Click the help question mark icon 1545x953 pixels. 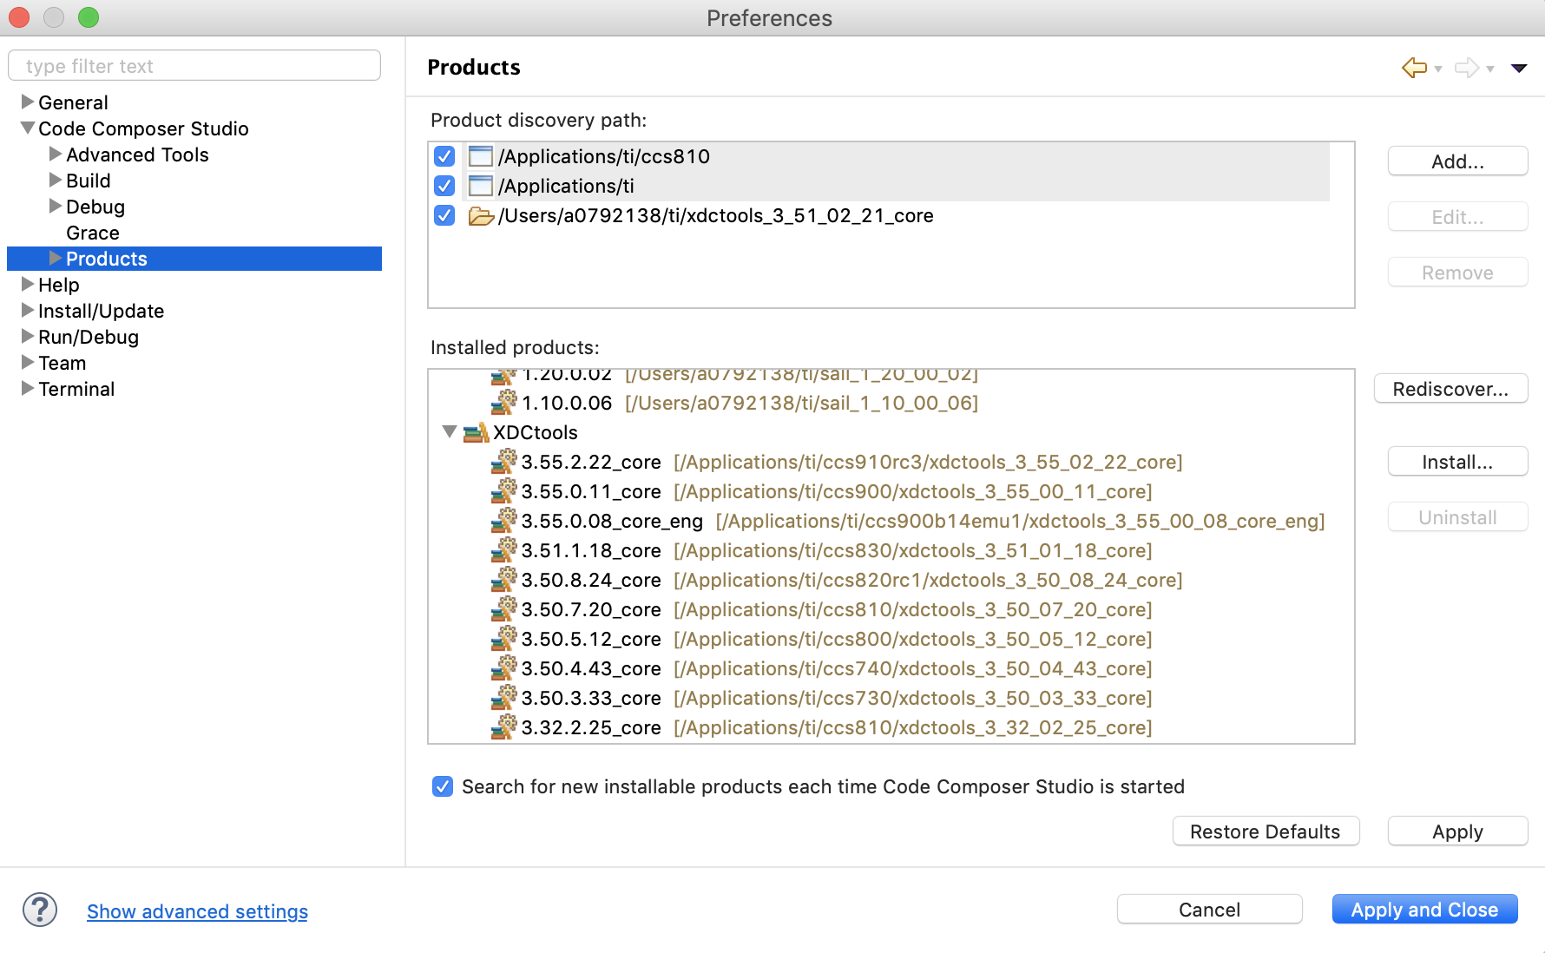point(40,910)
